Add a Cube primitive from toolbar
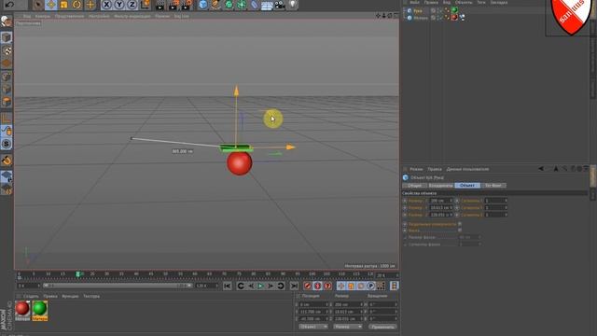 pyautogui.click(x=203, y=5)
